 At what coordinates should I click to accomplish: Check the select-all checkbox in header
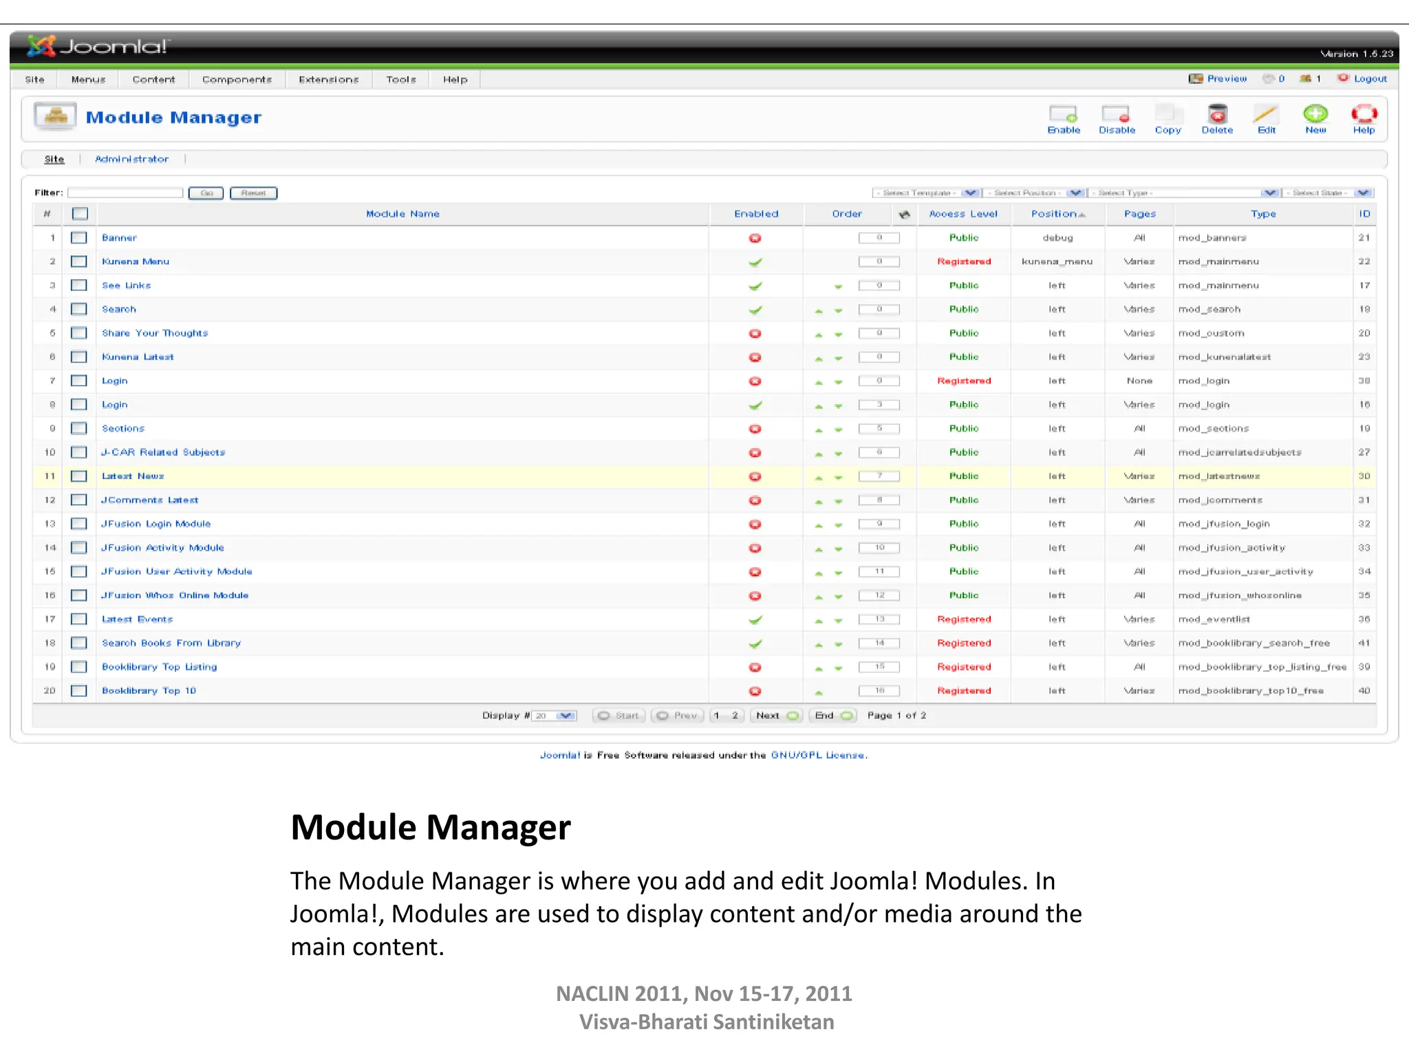80,214
